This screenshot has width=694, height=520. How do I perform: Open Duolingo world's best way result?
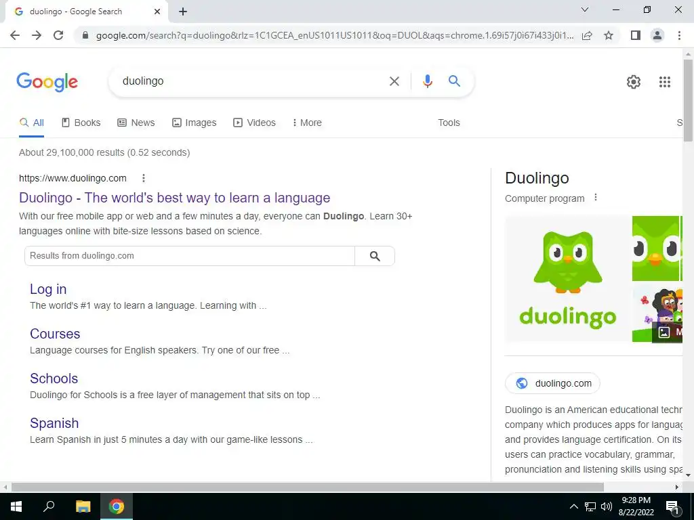(x=174, y=198)
